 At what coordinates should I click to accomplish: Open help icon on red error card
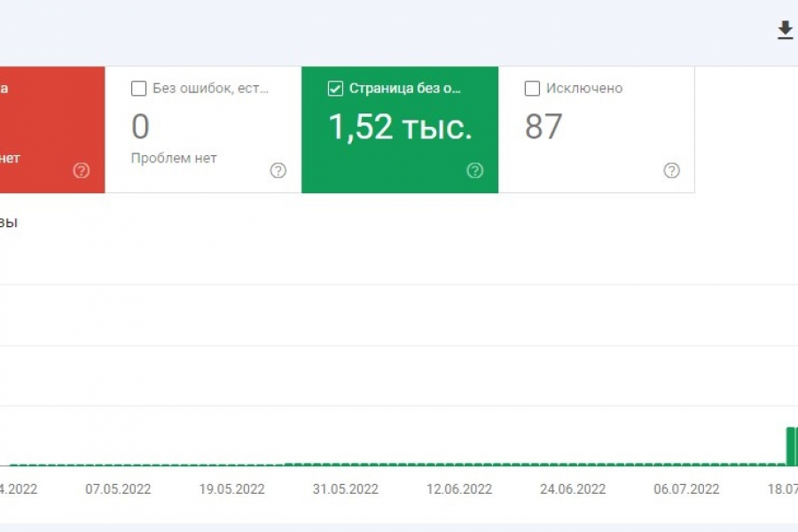[82, 170]
